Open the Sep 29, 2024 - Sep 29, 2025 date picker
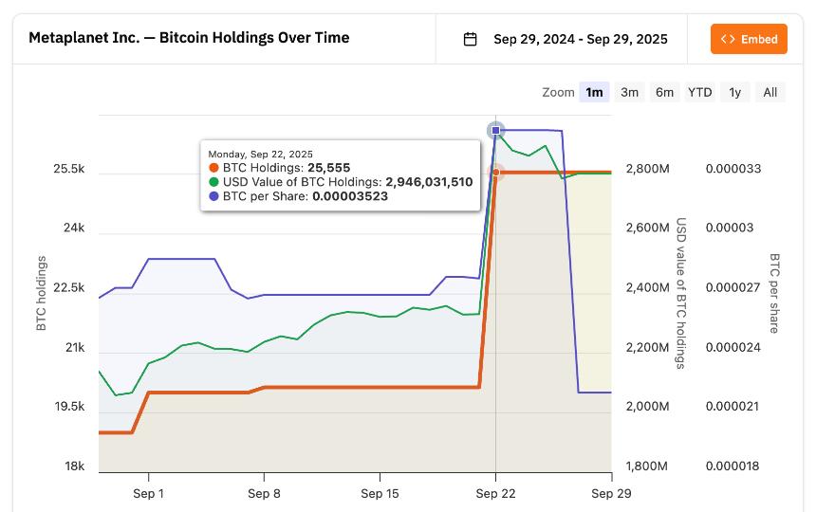 click(565, 39)
